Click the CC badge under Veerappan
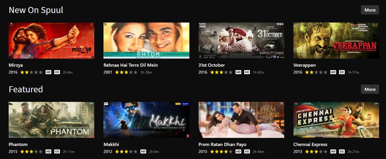The width and height of the screenshot is (386, 159). click(342, 72)
